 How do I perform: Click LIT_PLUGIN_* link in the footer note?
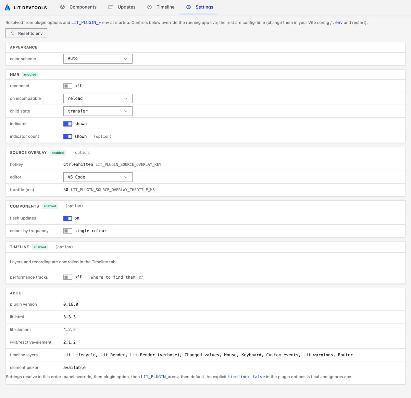coord(156,377)
